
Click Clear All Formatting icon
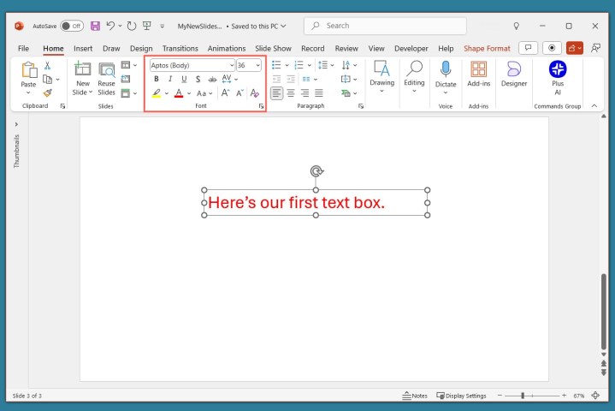point(254,92)
